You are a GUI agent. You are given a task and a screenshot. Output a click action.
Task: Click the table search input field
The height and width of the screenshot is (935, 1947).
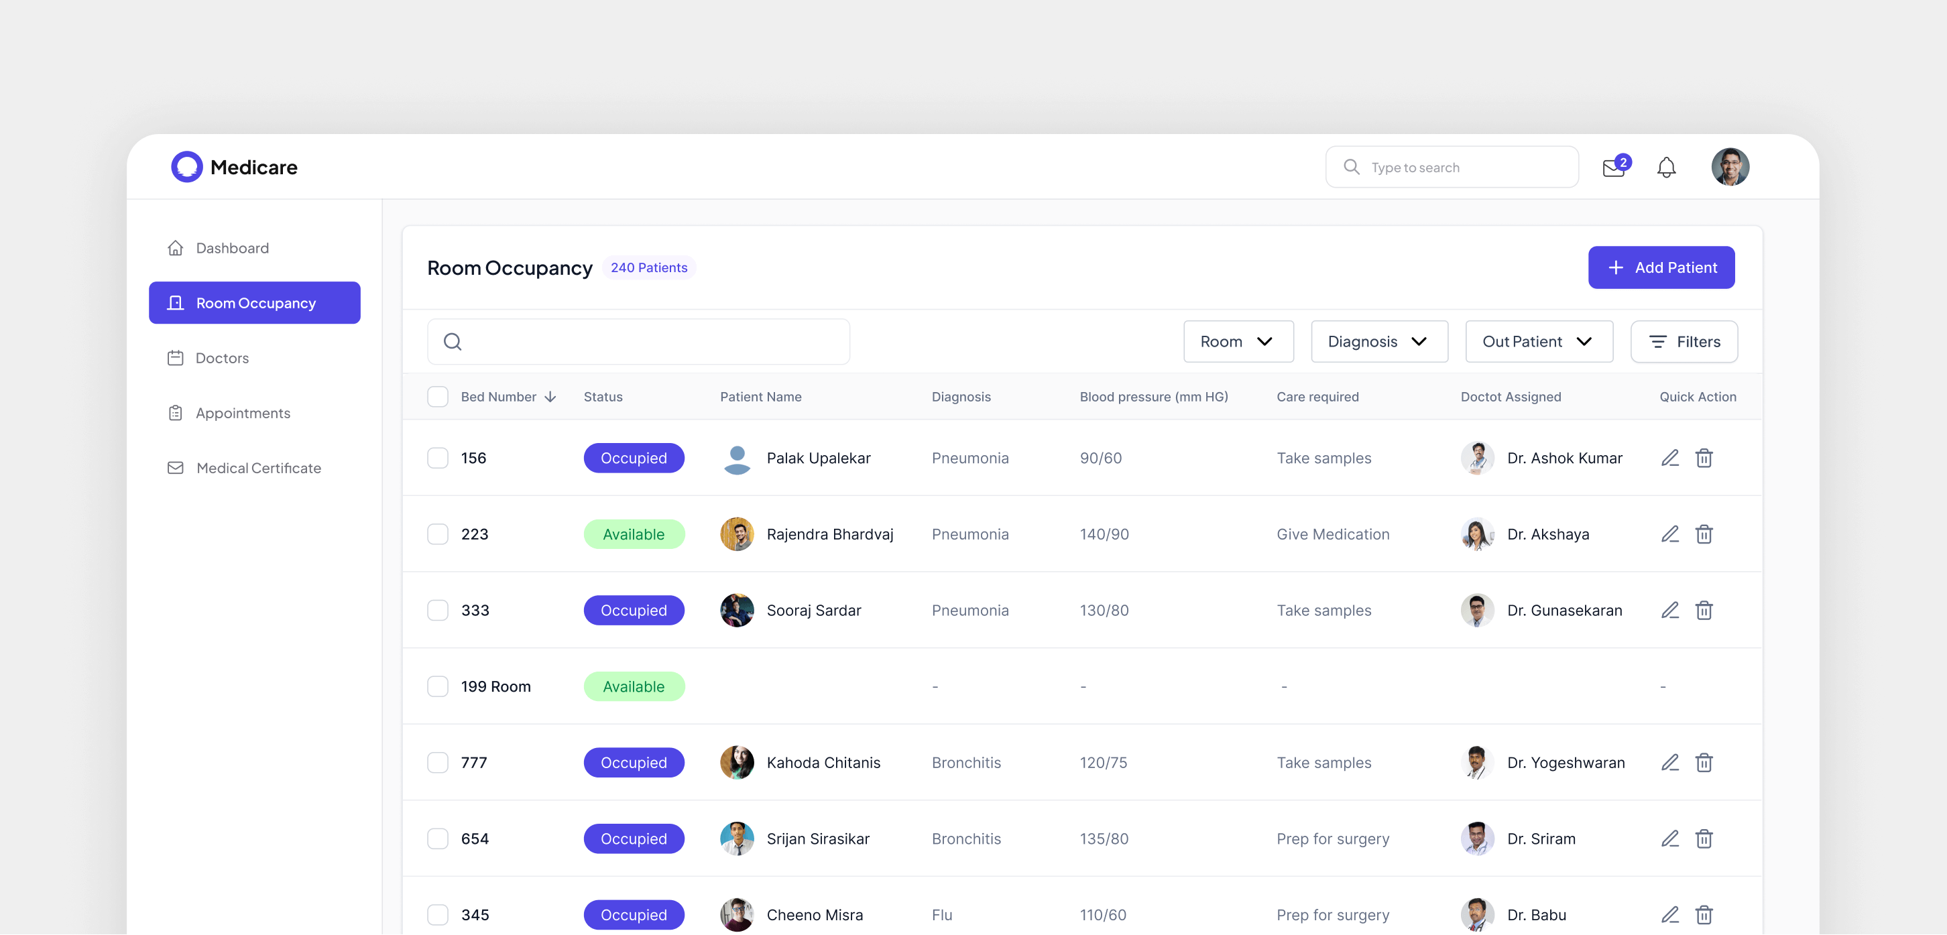[650, 342]
